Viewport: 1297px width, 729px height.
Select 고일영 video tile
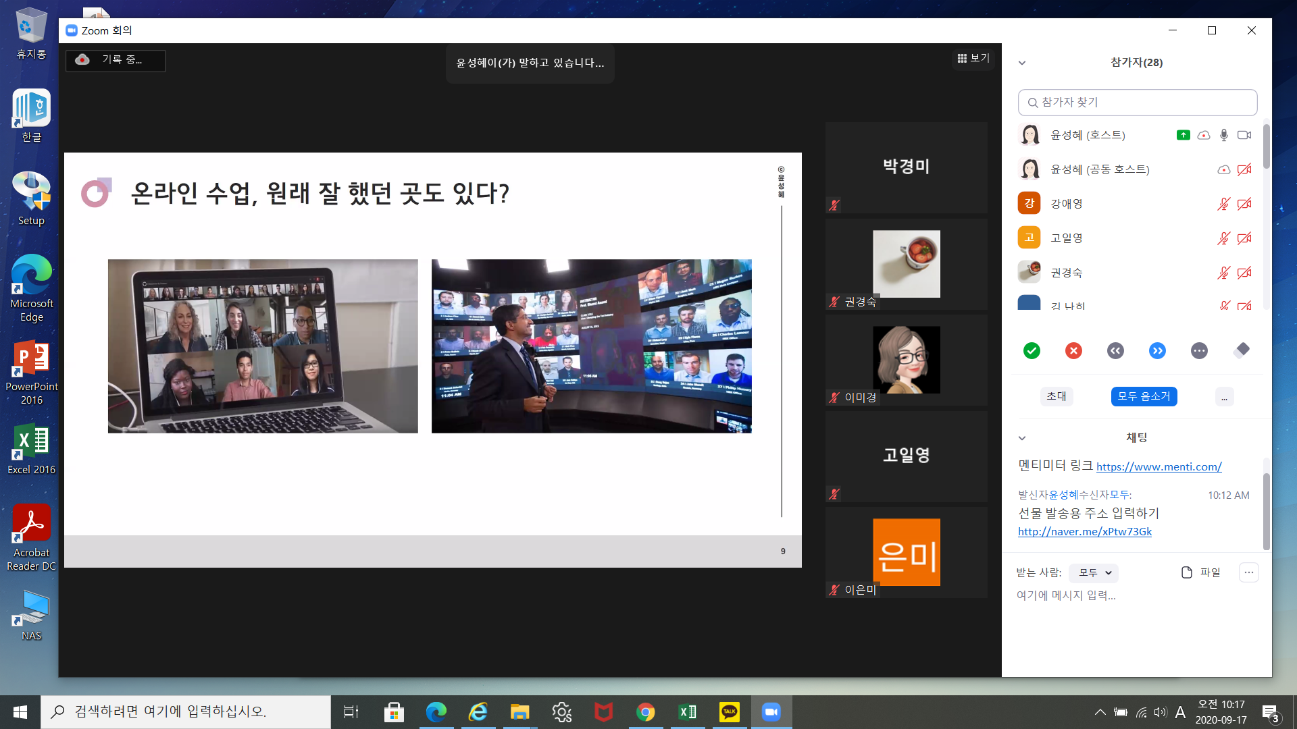pyautogui.click(x=906, y=457)
